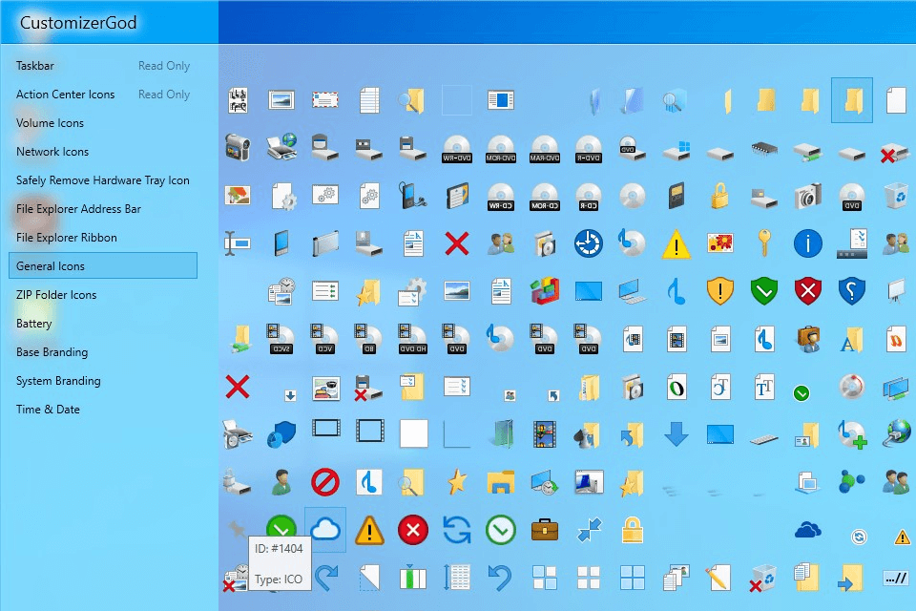Click the WR-DVD disc icon
Image resolution: width=916 pixels, height=611 pixels.
pyautogui.click(x=457, y=149)
